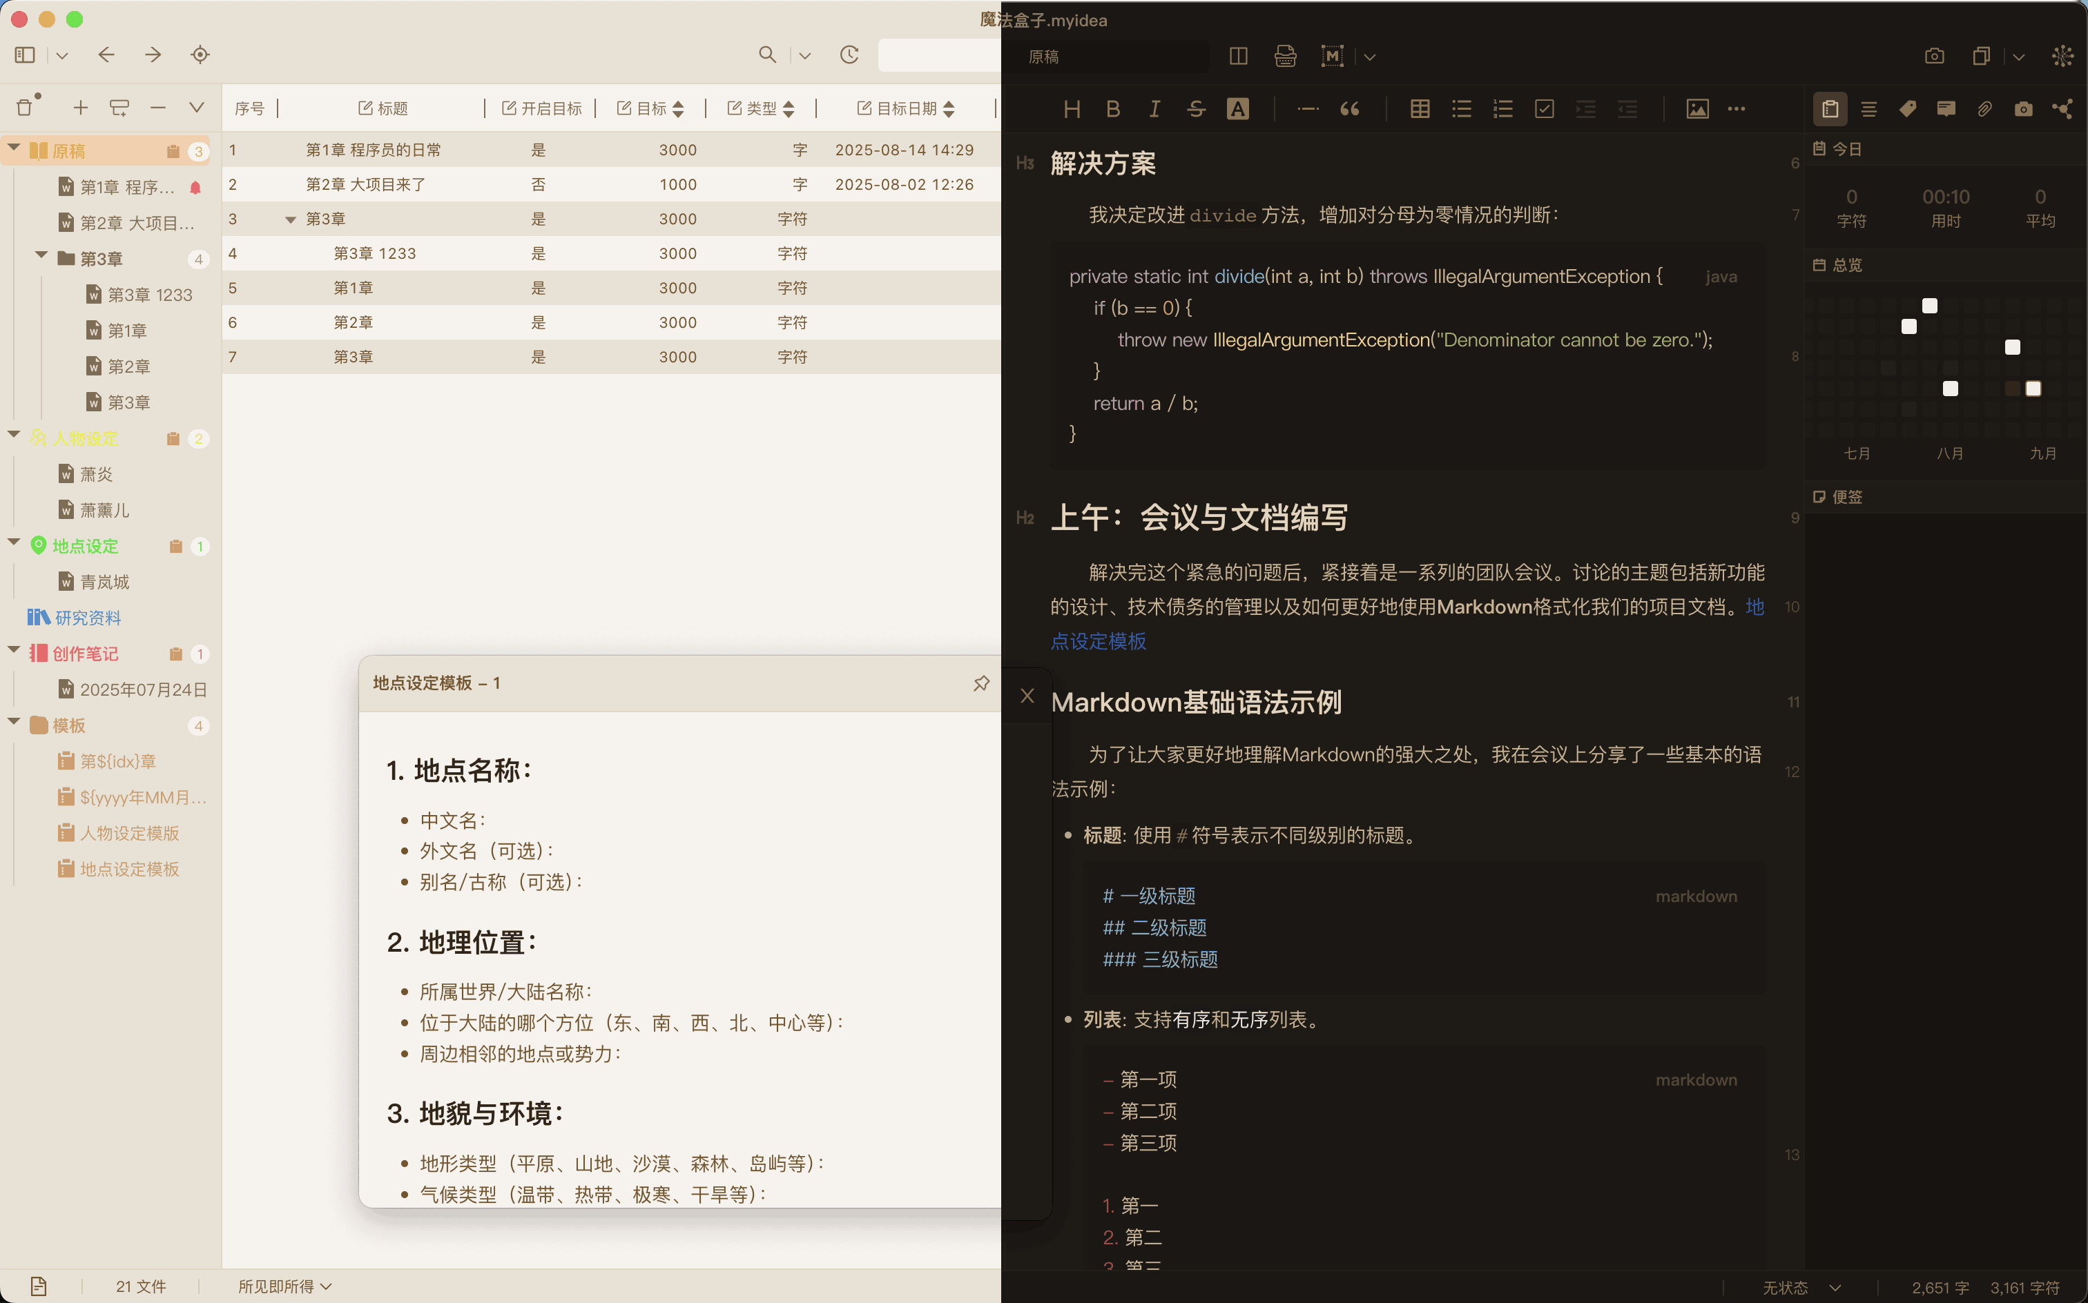The image size is (2088, 1303).
Task: Click the Bold formatting icon
Action: tap(1113, 108)
